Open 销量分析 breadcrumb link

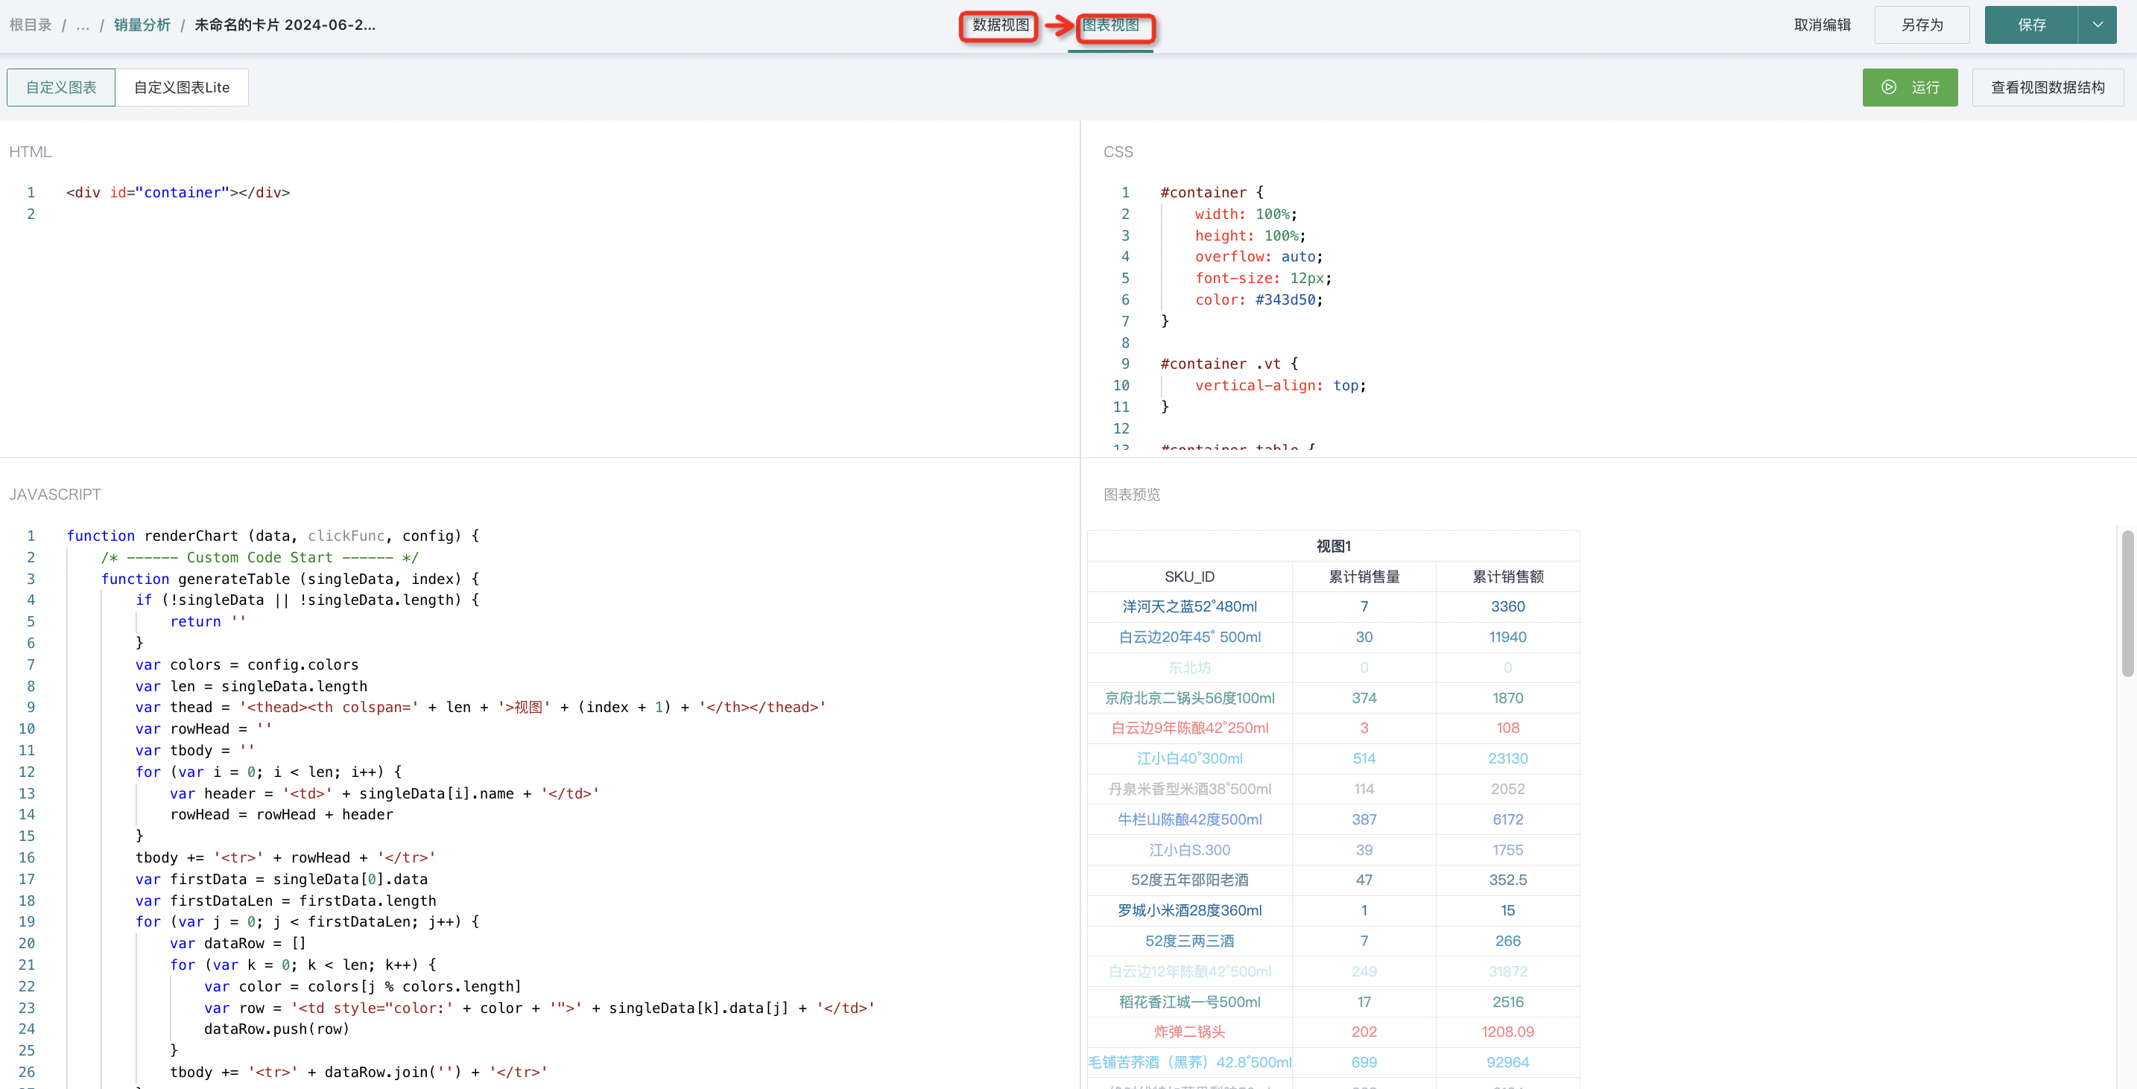(x=142, y=25)
